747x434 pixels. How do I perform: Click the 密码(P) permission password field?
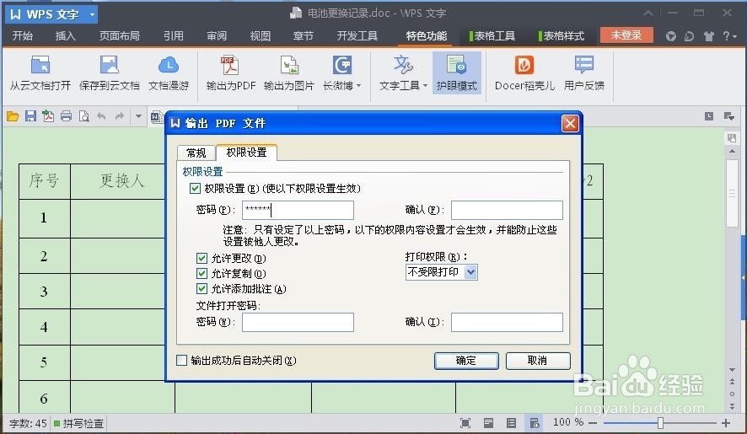tap(298, 210)
